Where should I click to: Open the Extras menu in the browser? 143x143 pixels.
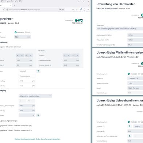pyautogui.click(x=16, y=1)
